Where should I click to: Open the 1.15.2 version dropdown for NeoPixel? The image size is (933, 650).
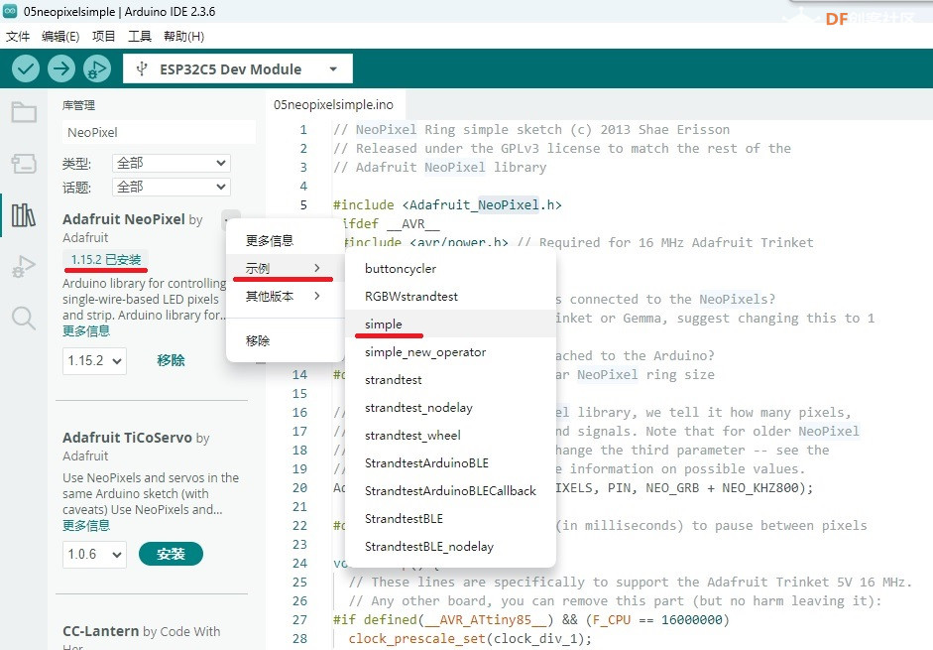94,361
